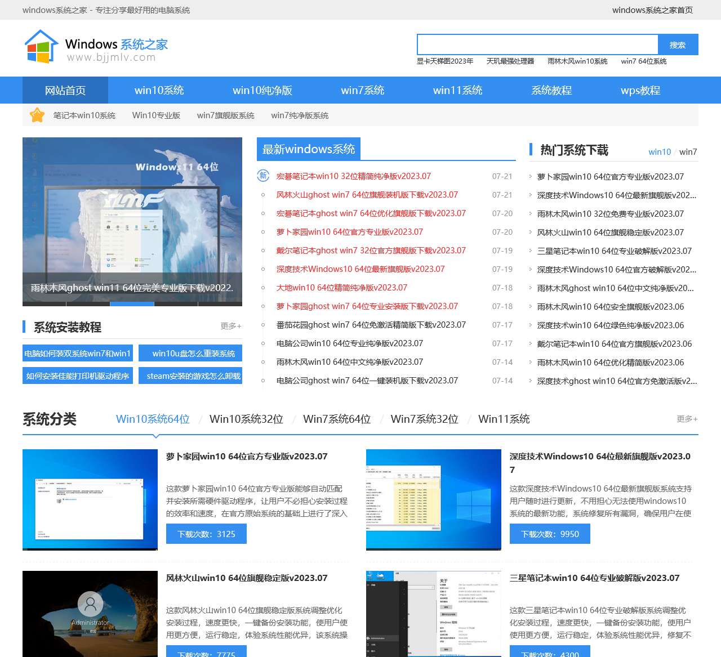
Task: Open windows系统之家首页 link in top bar
Action: tap(652, 10)
